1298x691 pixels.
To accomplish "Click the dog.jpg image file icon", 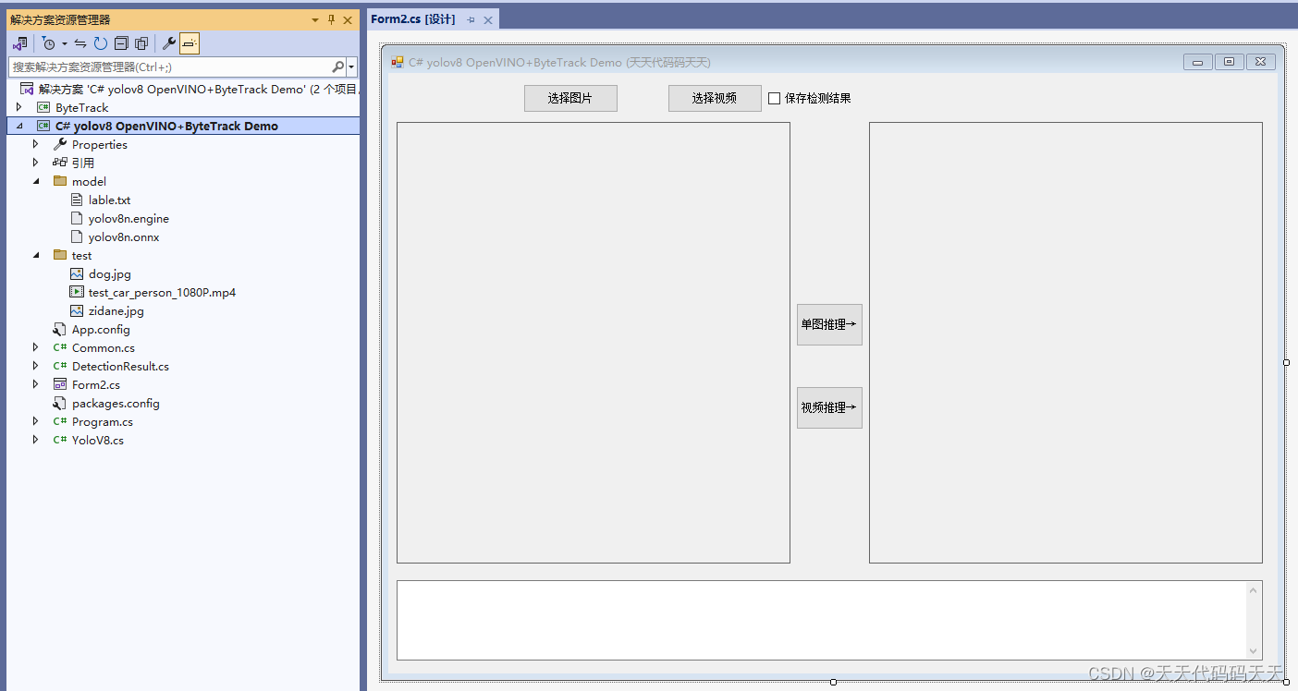I will click(x=77, y=273).
